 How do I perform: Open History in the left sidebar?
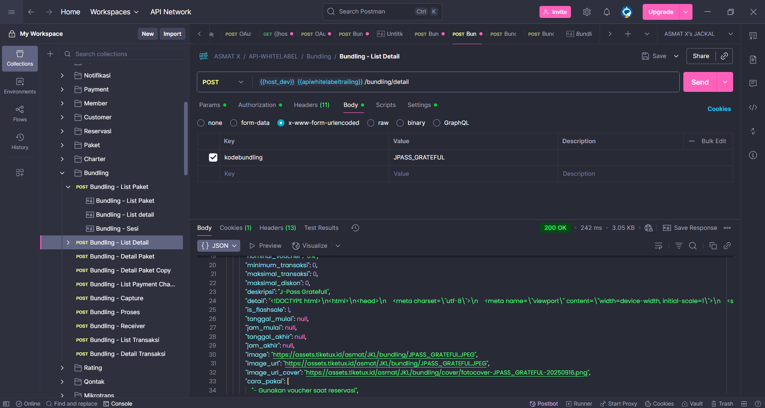pos(20,141)
